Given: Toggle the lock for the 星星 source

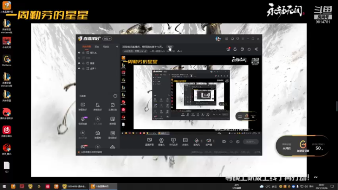Looking at the screenshot, I should [83, 63].
